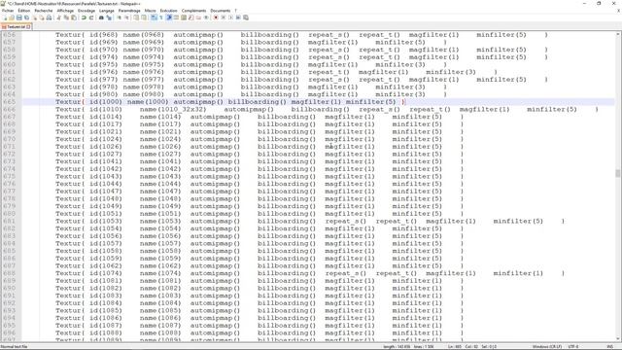Click name(1074) in the editor text
This screenshot has height=350, width=622.
[x=160, y=273]
